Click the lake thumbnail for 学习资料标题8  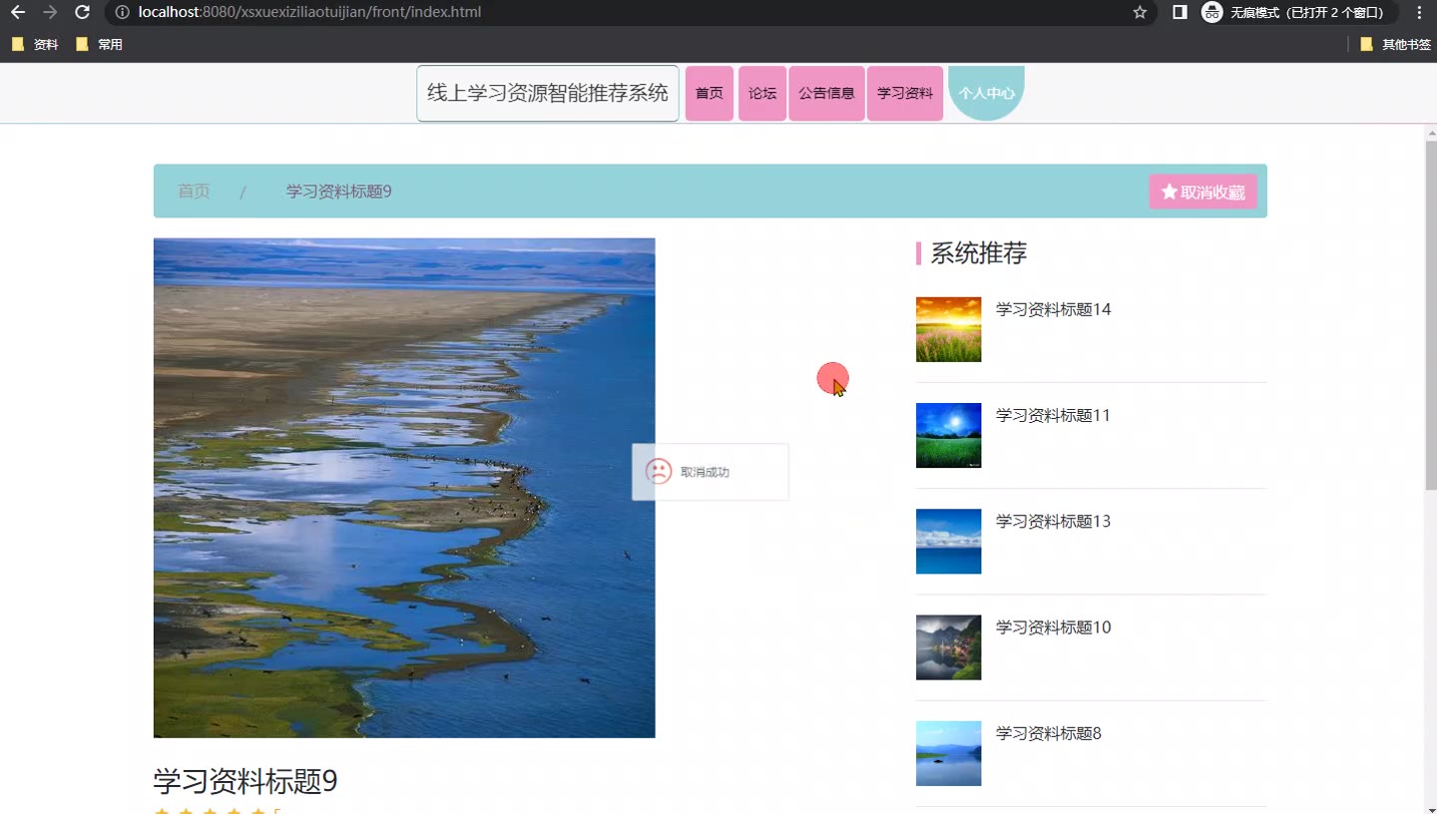(948, 753)
